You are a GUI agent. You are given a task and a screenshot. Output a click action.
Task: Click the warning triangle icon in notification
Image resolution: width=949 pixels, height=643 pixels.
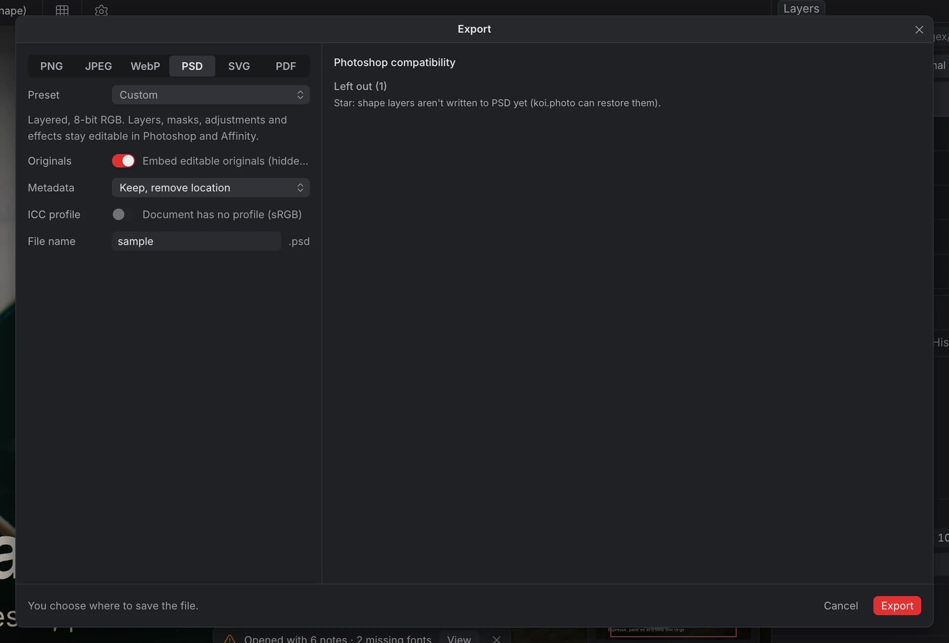229,639
